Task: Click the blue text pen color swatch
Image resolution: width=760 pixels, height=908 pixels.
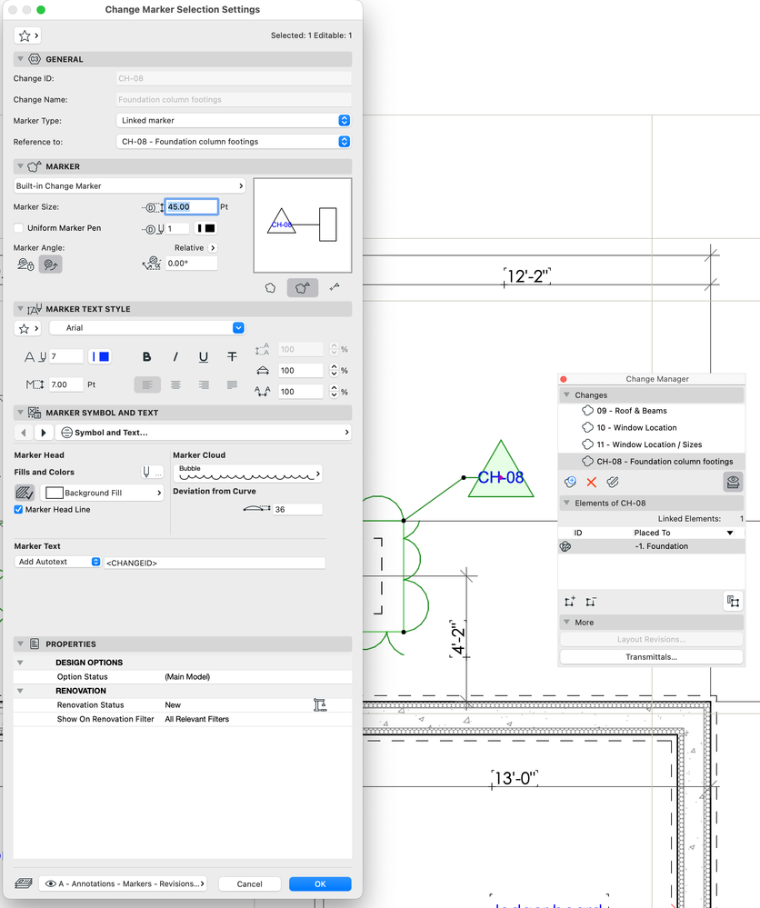Action: (x=100, y=356)
